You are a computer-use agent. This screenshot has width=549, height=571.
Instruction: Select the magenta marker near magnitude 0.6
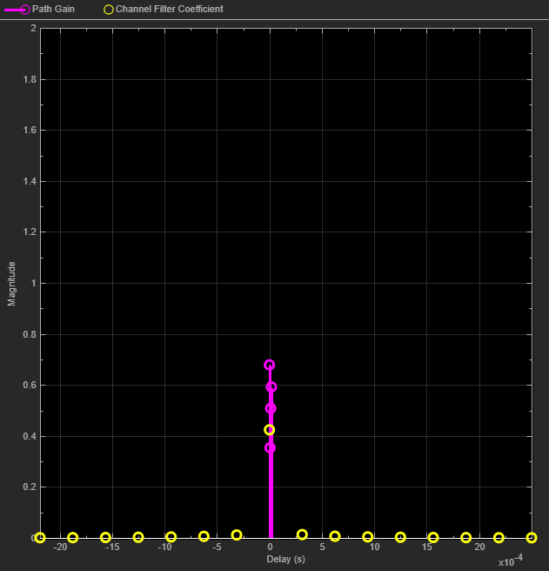pyautogui.click(x=271, y=386)
